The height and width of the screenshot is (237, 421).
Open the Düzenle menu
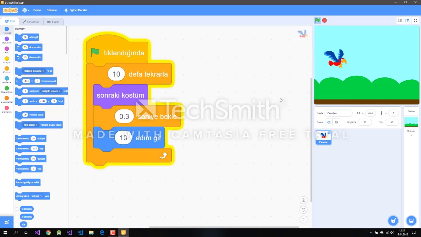[x=52, y=10]
